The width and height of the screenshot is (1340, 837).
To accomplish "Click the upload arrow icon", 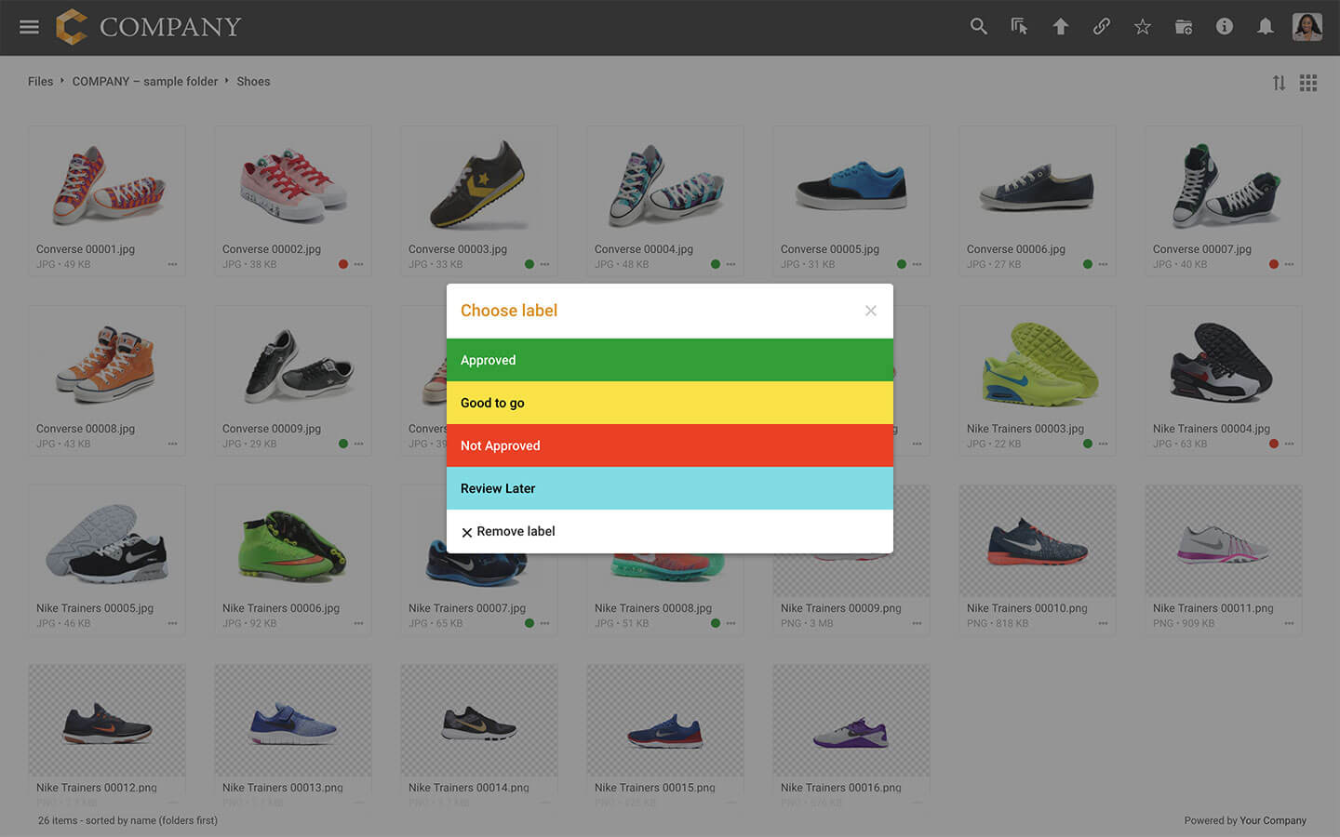I will pos(1060,27).
